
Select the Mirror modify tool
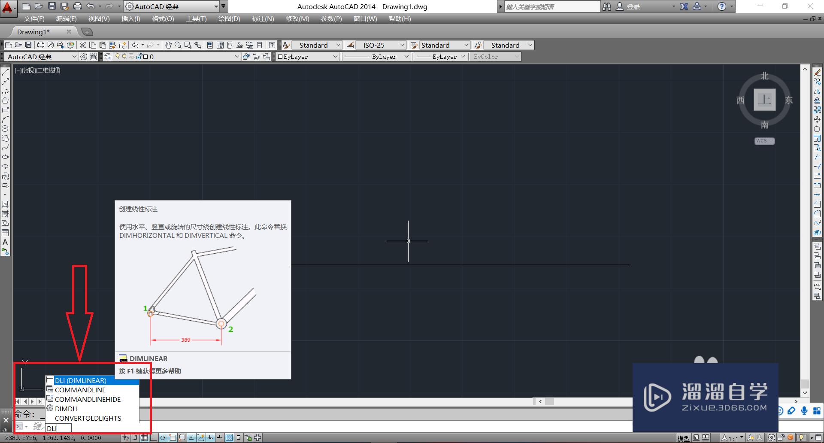click(817, 91)
